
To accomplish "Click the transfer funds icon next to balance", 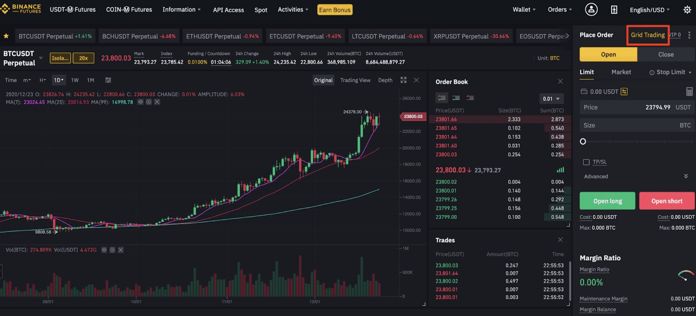I will pos(624,92).
